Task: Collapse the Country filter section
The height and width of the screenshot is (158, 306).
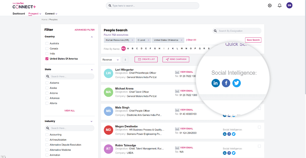Action: pos(92,37)
